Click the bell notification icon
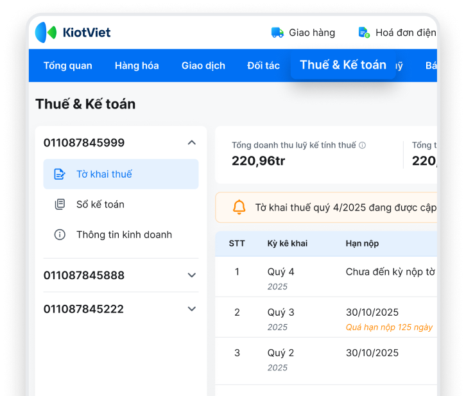 [x=239, y=207]
